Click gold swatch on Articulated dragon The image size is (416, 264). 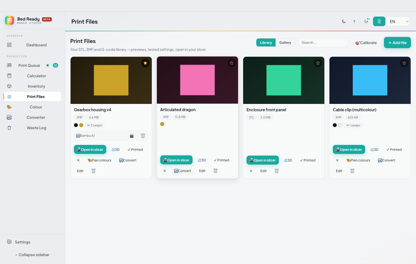click(x=162, y=124)
